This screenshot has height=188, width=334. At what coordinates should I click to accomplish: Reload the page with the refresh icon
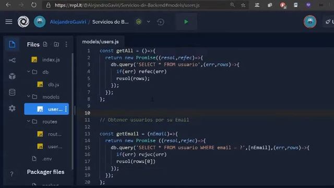coord(33,5)
